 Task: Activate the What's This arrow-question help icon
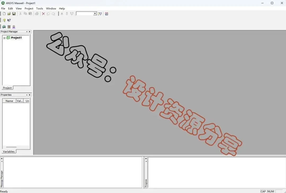point(9,20)
